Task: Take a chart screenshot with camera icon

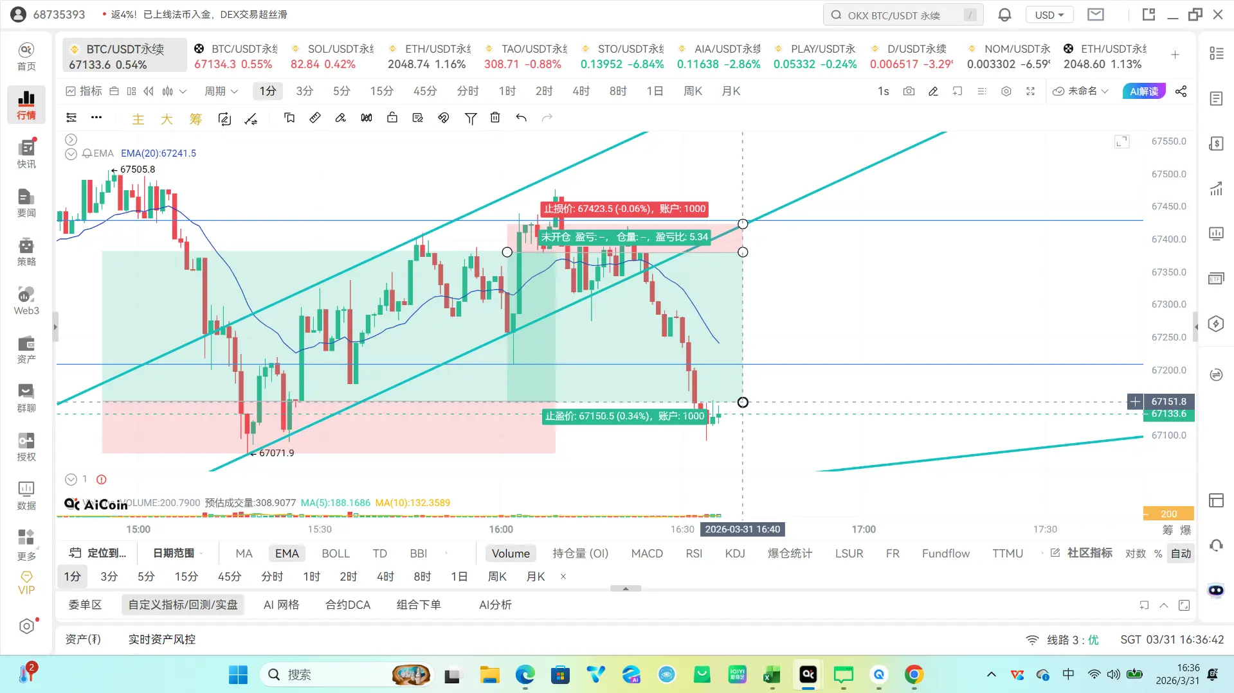Action: tap(909, 91)
